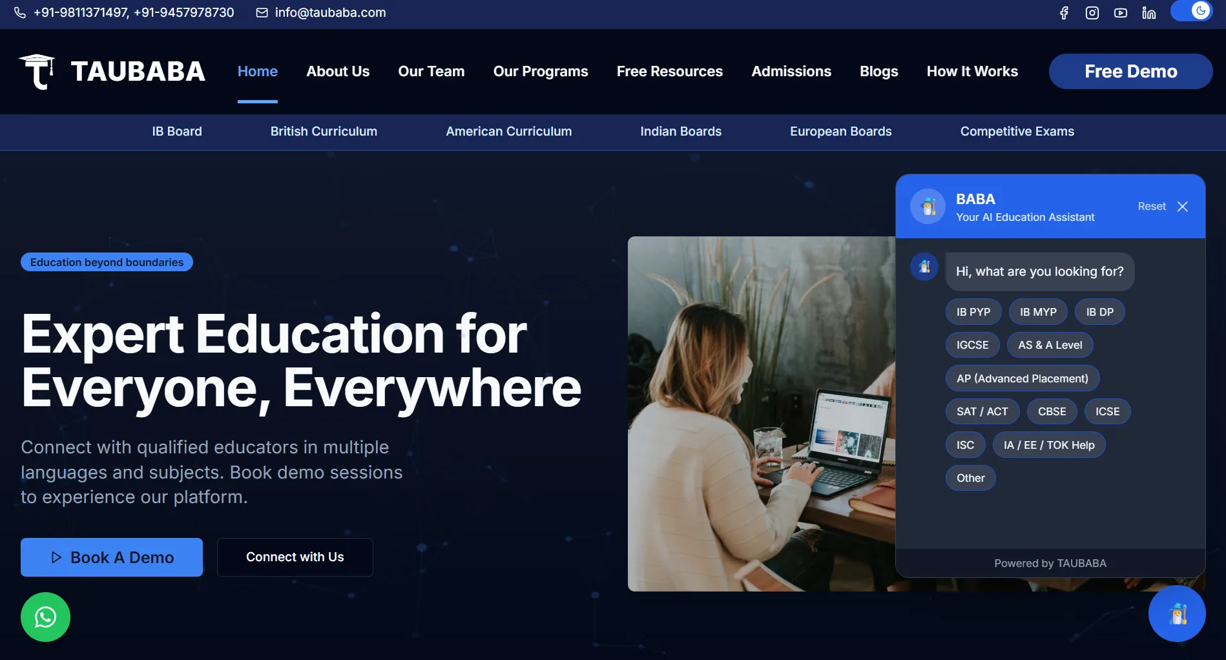Open the Our Programs menu
Image resolution: width=1226 pixels, height=660 pixels.
click(541, 72)
